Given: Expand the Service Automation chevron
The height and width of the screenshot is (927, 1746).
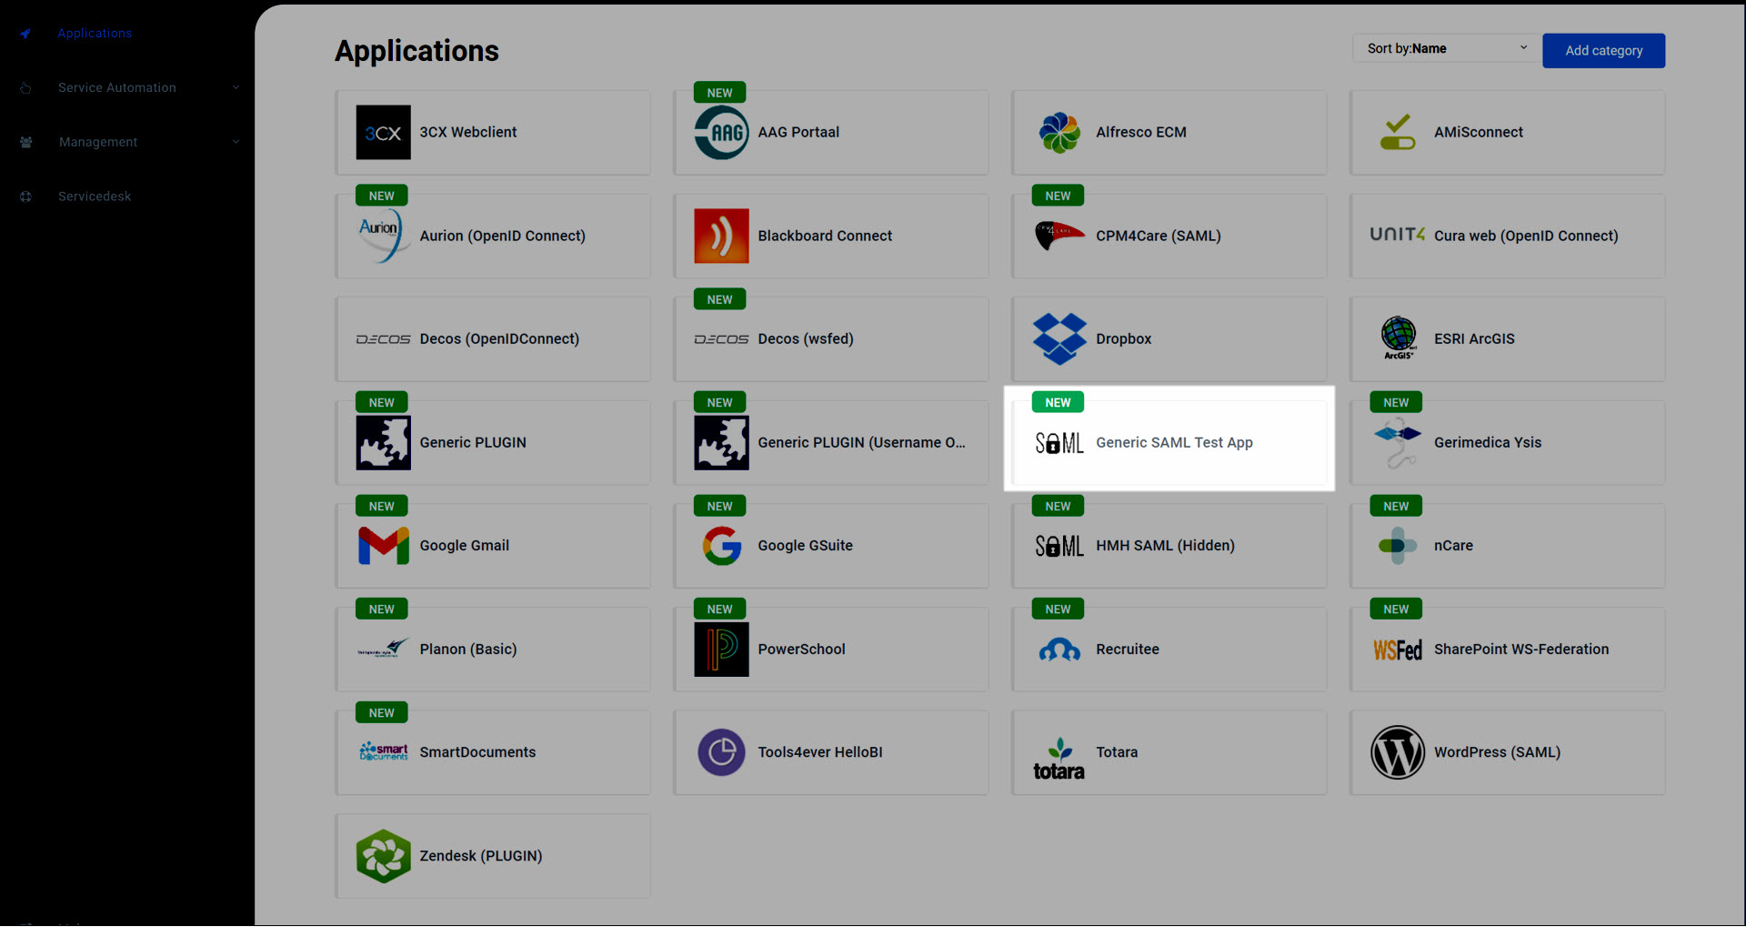Looking at the screenshot, I should pyautogui.click(x=236, y=87).
